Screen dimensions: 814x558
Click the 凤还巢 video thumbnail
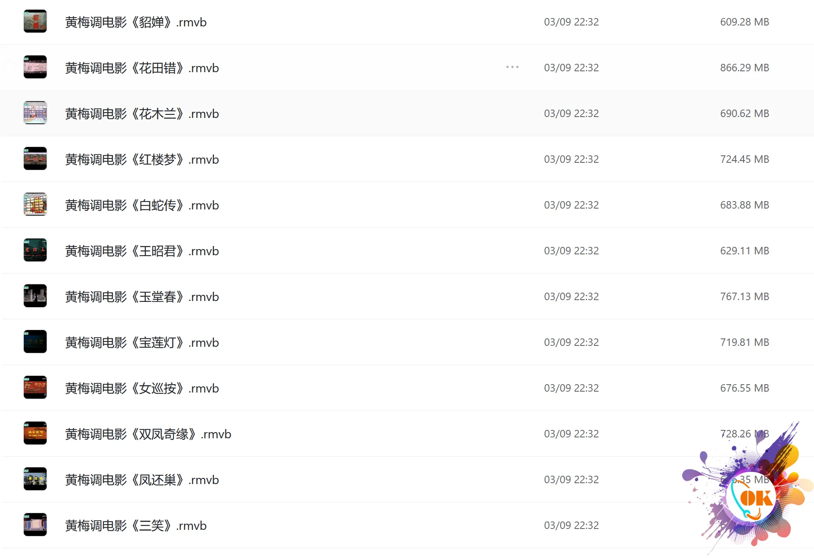click(x=35, y=479)
